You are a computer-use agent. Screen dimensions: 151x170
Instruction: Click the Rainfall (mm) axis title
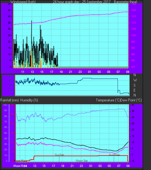click(x=10, y=100)
